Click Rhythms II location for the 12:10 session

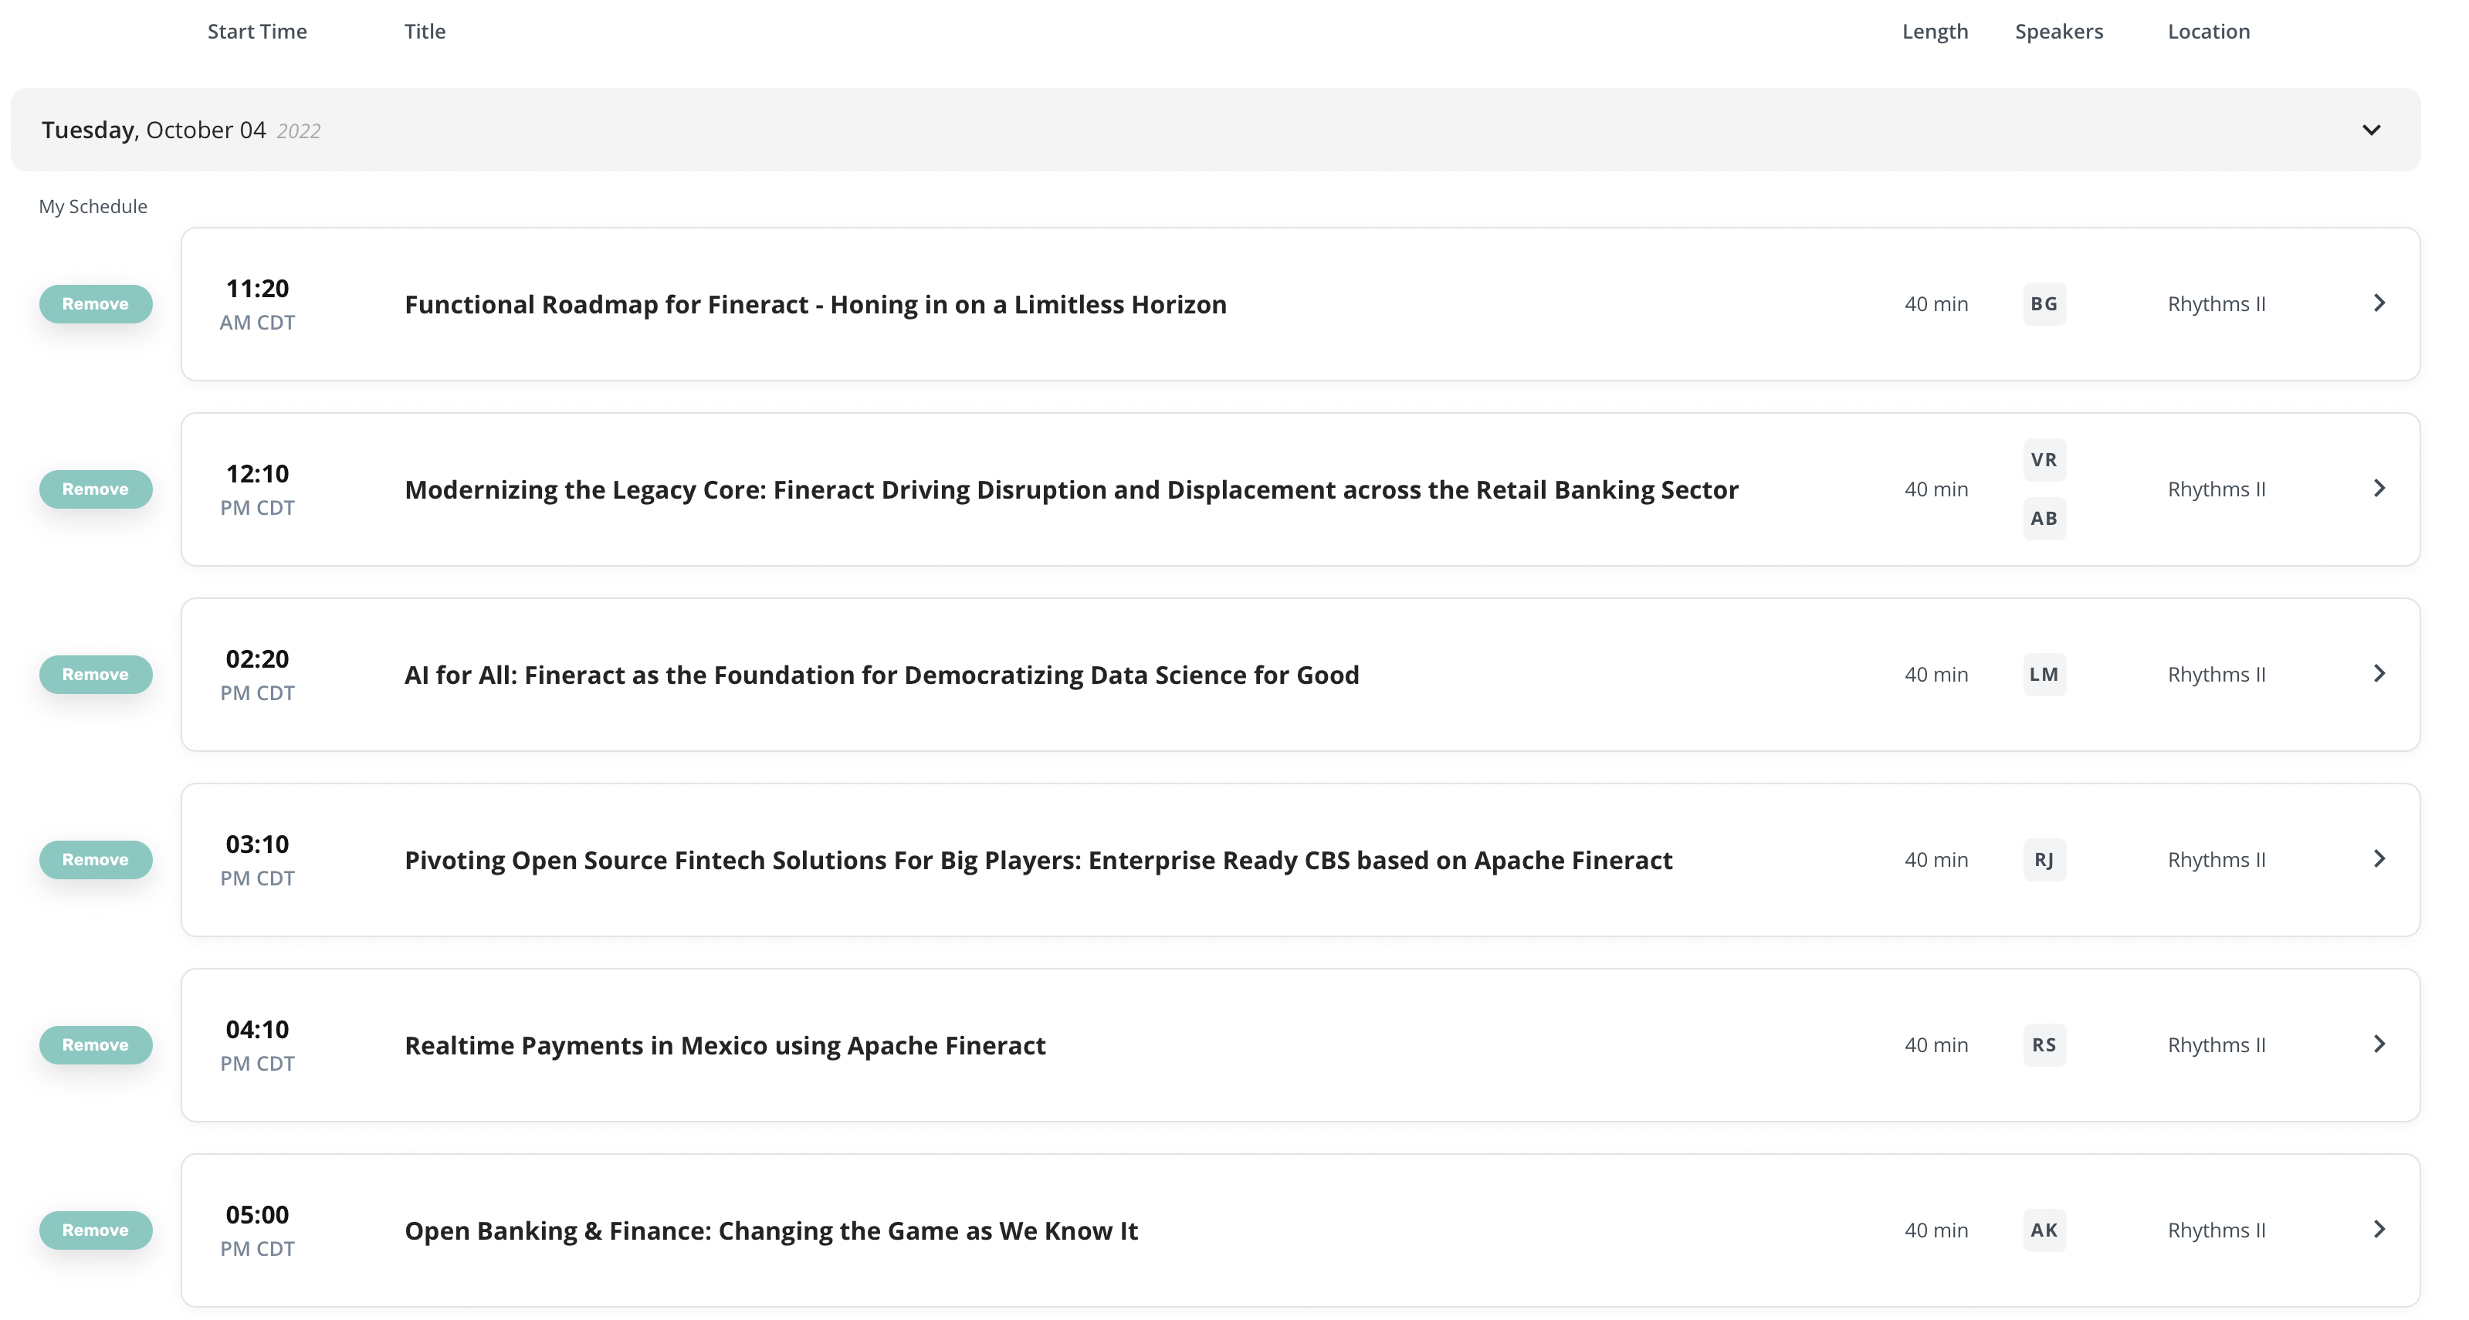tap(2217, 489)
